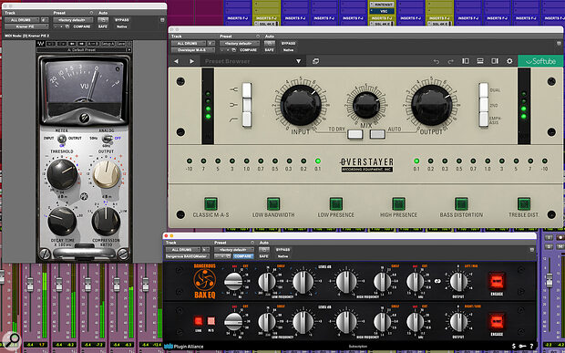This screenshot has width=565, height=353.
Task: Click the preset settings icon in Kramer PIE header
Action: (x=91, y=13)
